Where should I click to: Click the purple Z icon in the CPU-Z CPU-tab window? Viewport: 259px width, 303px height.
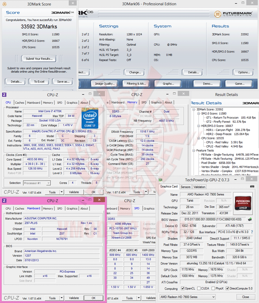tap(4, 95)
